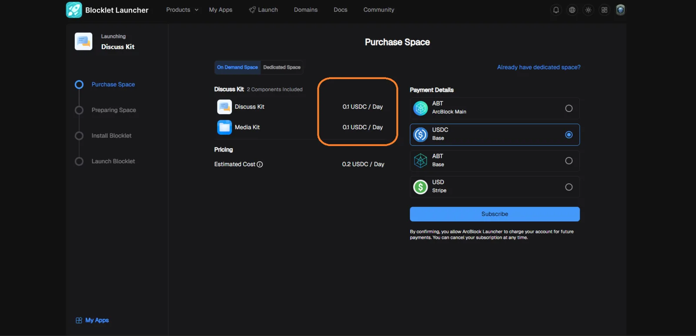Click the Install Blocklet step circle
Image resolution: width=696 pixels, height=336 pixels.
(79, 136)
